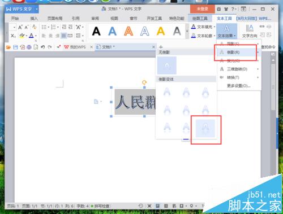Click the 字数: 4 word count status
The width and height of the screenshot is (283, 214).
83,206
